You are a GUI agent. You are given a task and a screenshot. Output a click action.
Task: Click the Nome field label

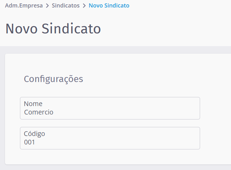(x=33, y=104)
